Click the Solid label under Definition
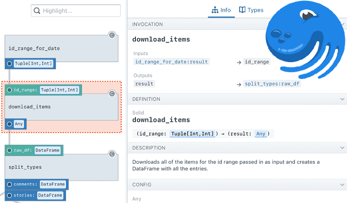 (138, 113)
